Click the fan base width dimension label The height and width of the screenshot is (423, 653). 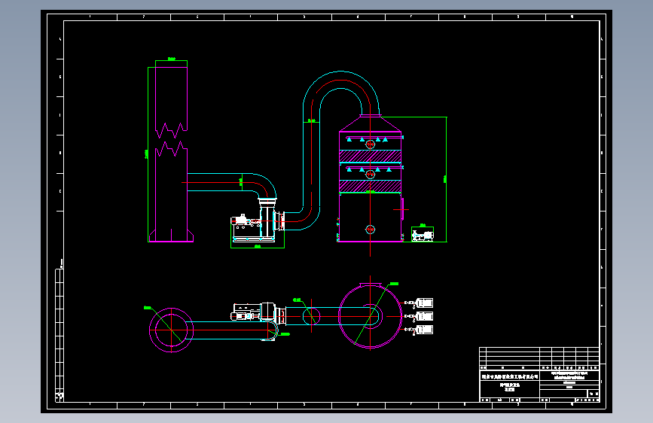[x=258, y=246]
